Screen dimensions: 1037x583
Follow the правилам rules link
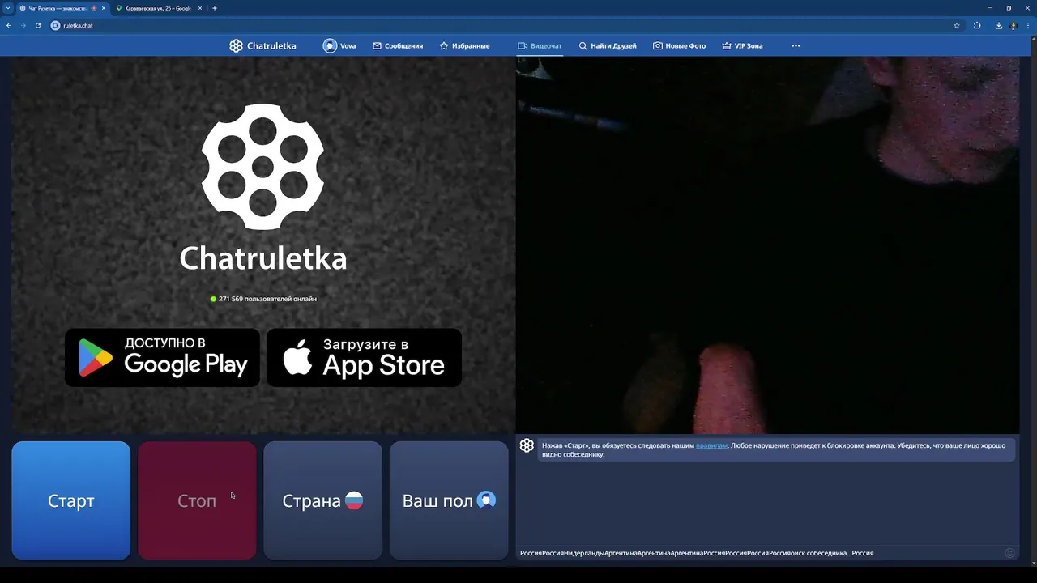coord(711,445)
